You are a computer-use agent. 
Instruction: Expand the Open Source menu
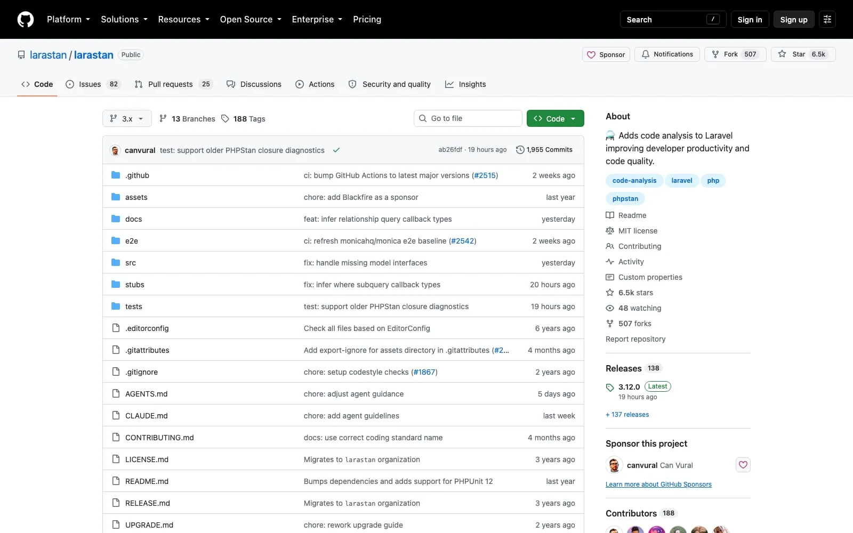(251, 19)
